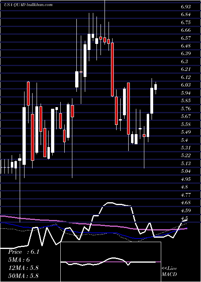The image size is (201, 282).
Task: Click the 6.93 price axis label
Action: tap(186, 7)
